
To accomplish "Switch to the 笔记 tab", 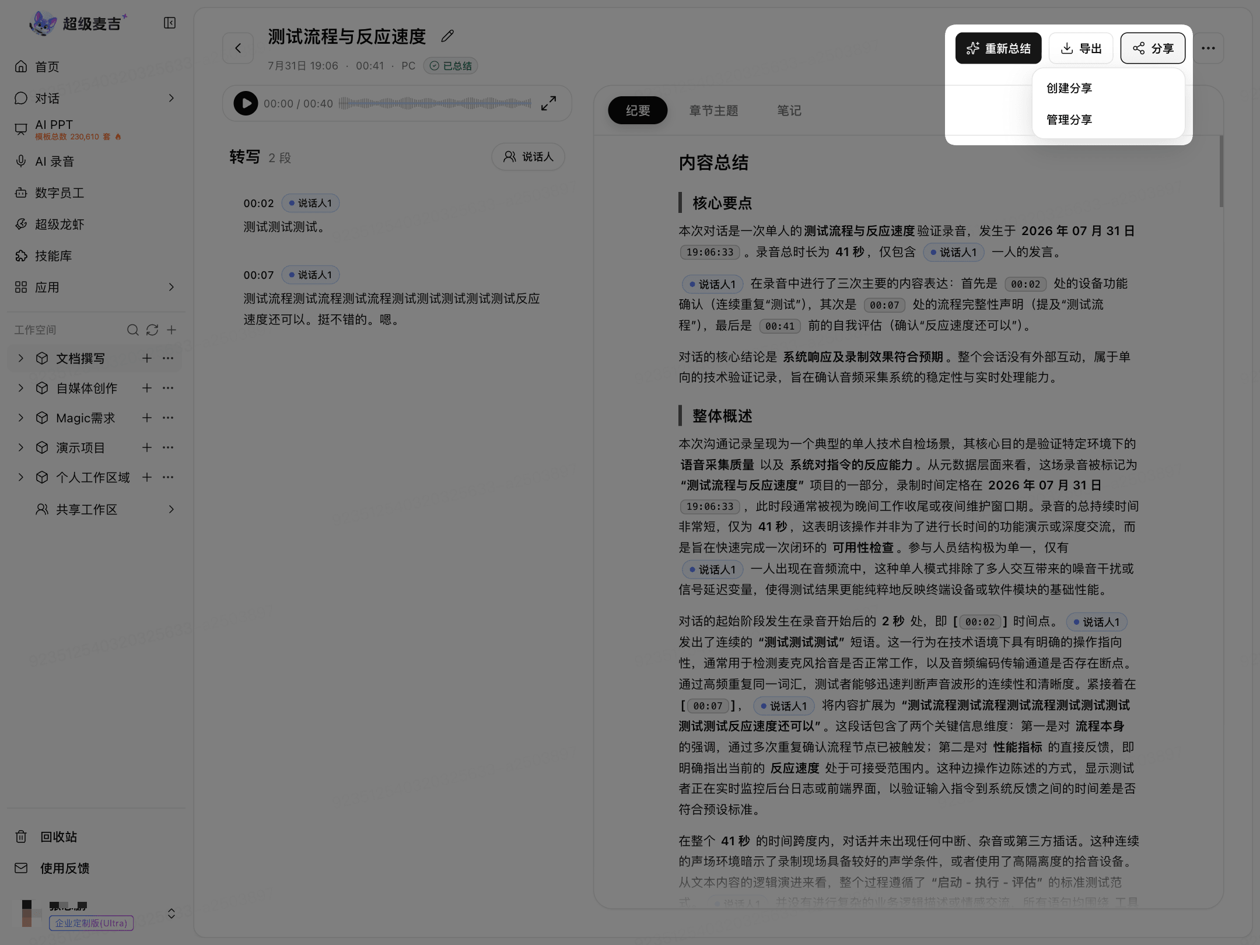I will [789, 110].
